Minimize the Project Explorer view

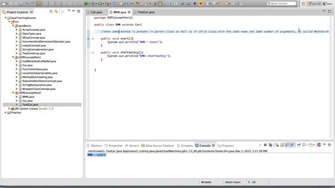(73, 11)
